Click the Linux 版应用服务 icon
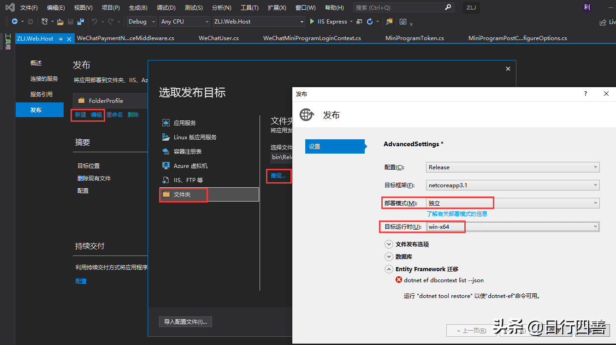 (166, 137)
